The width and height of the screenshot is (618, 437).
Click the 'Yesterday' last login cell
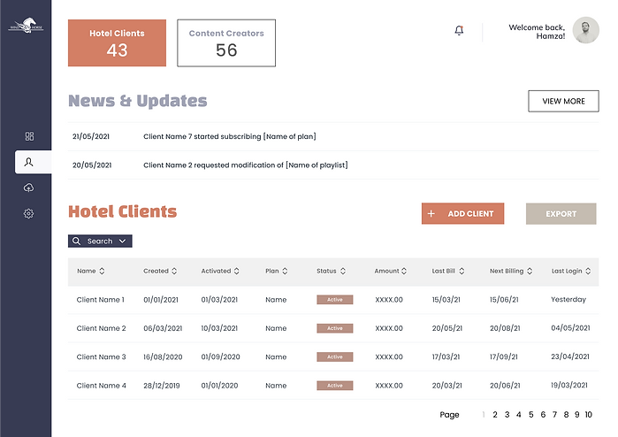point(568,299)
